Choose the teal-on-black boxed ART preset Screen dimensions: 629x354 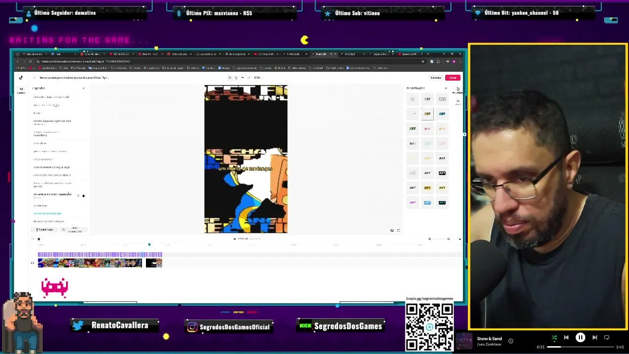click(442, 203)
